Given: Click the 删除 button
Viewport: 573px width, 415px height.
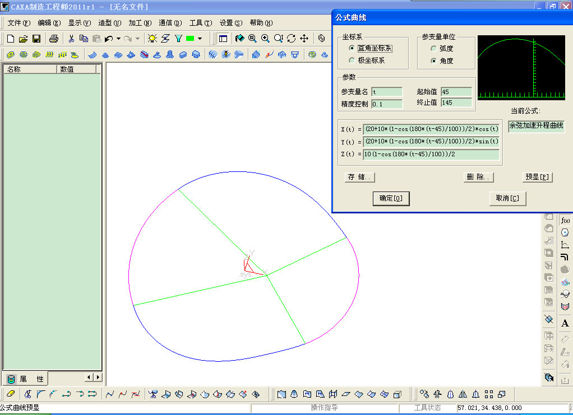Looking at the screenshot, I should 478,177.
